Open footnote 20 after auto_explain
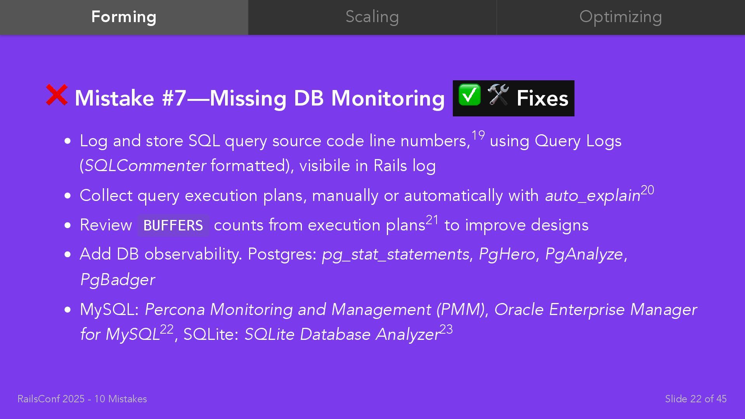 click(648, 190)
